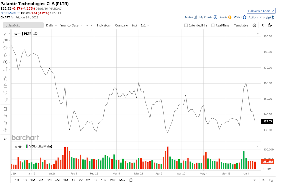Select the 1D range
Screen dimensions: 281x186
(x=17, y=180)
